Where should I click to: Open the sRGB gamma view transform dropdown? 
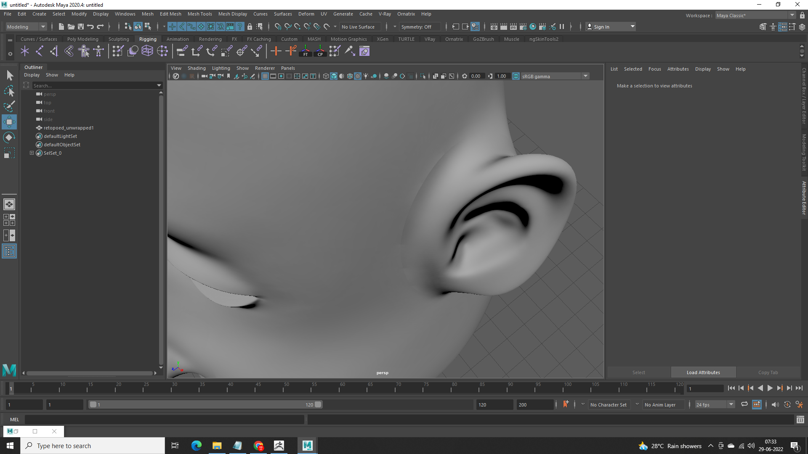coord(555,76)
